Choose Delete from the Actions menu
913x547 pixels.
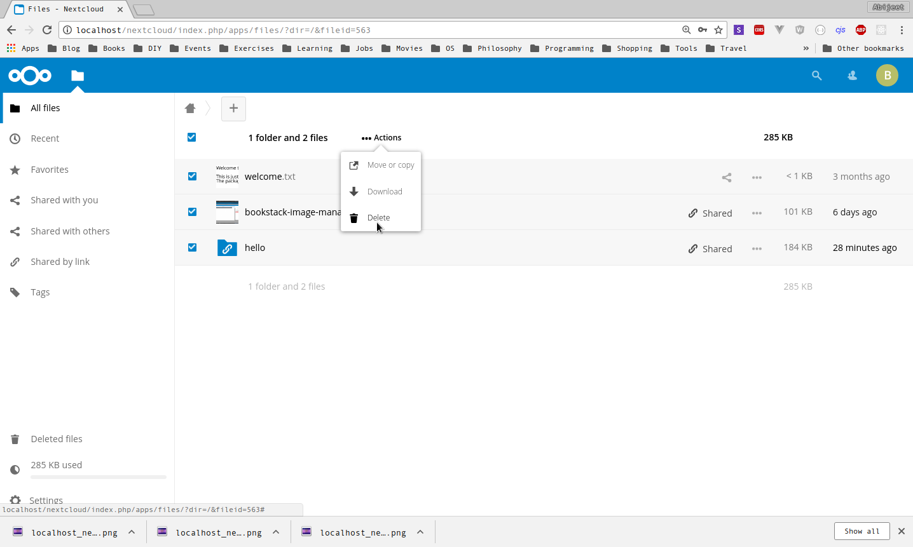click(378, 217)
